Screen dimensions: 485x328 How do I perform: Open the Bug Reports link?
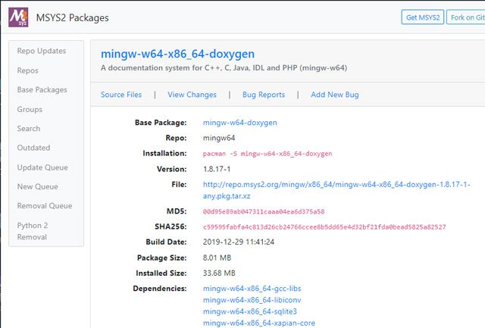tap(264, 95)
